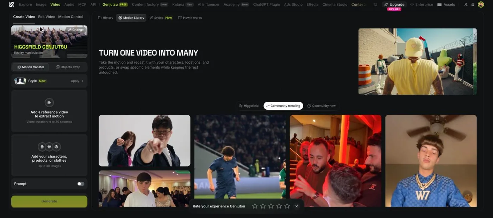The image size is (493, 218).
Task: Open the search magnifier in top bar
Action: [375, 5]
